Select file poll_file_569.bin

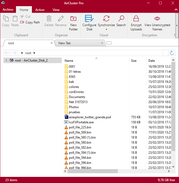coord(80,132)
